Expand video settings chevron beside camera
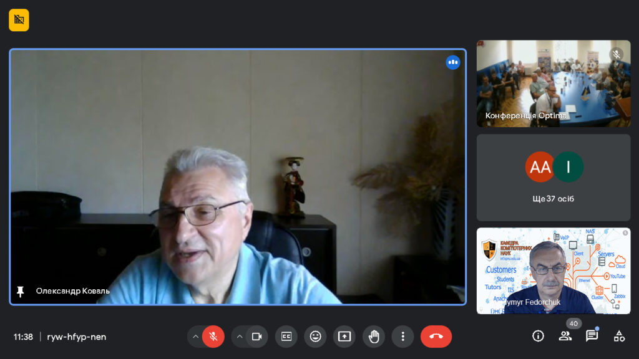The width and height of the screenshot is (639, 359). [239, 337]
